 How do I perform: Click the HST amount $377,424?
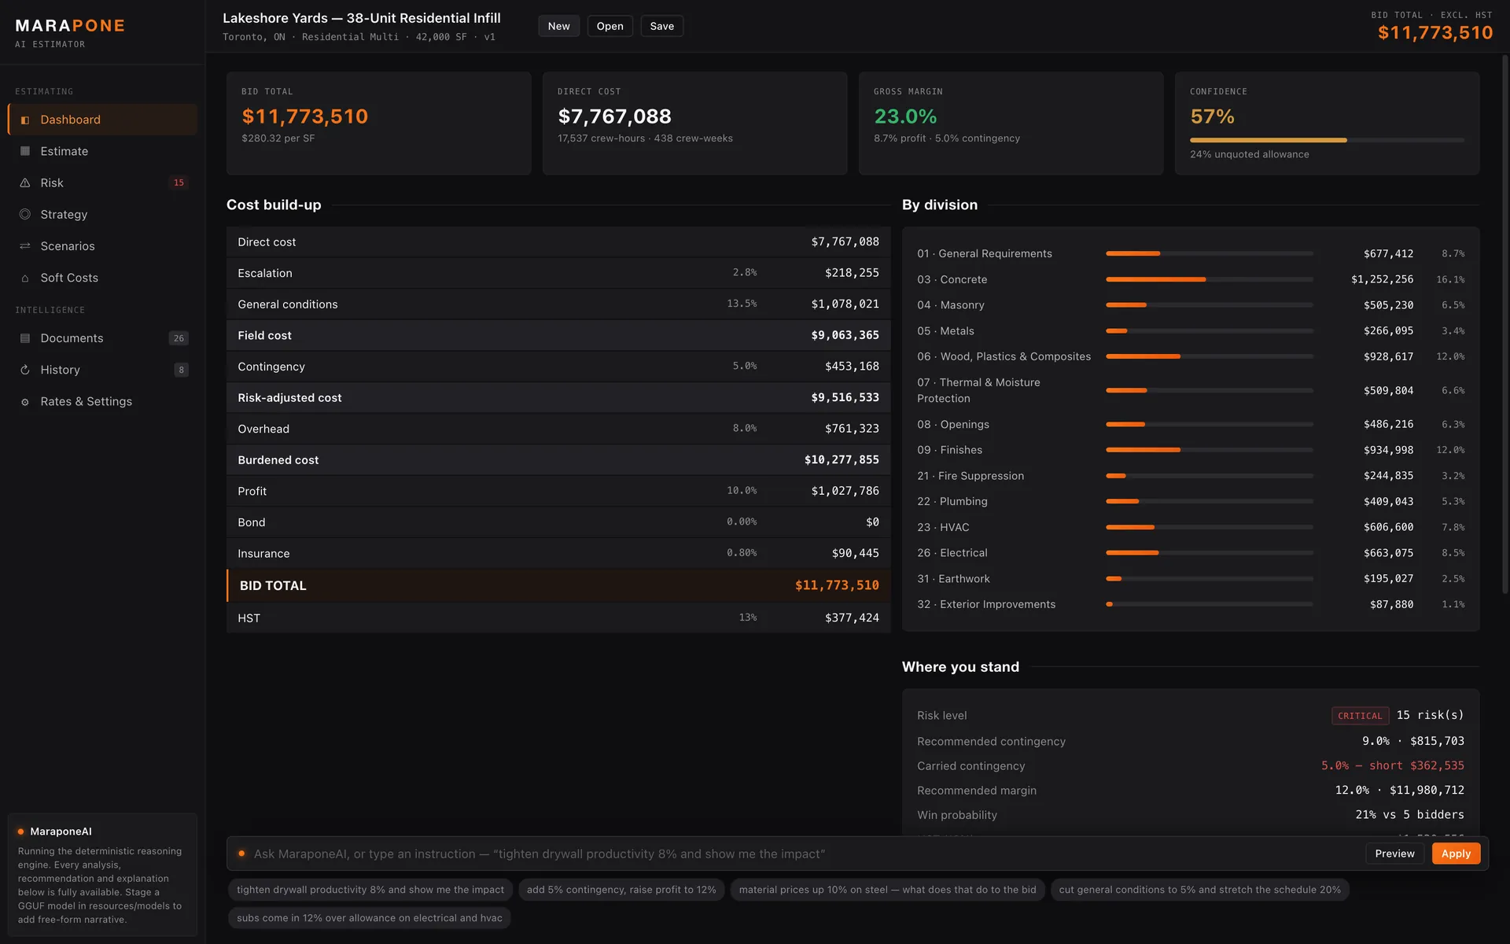pos(852,618)
